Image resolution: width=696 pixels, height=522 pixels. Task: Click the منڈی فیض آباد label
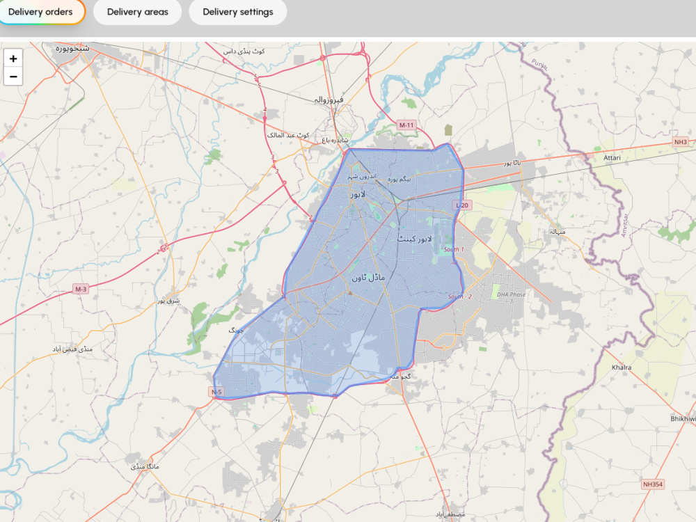tap(72, 349)
